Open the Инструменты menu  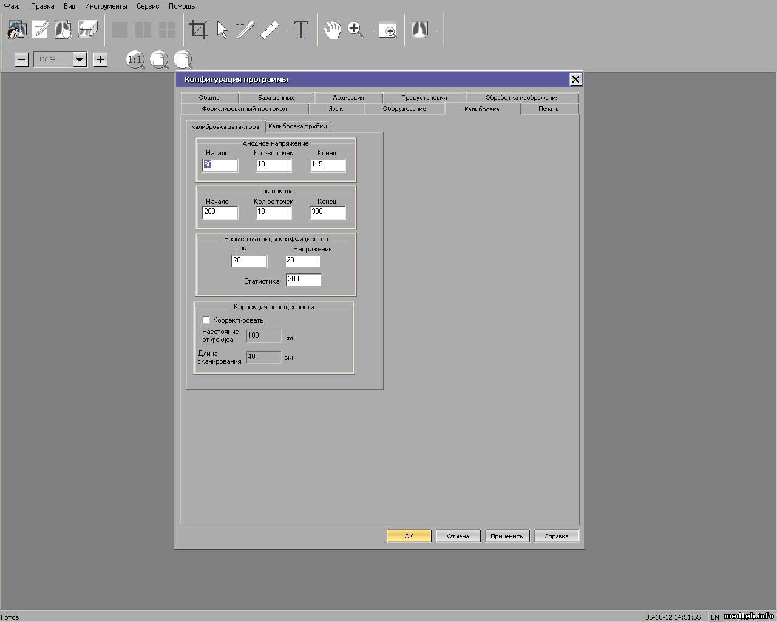click(x=106, y=6)
